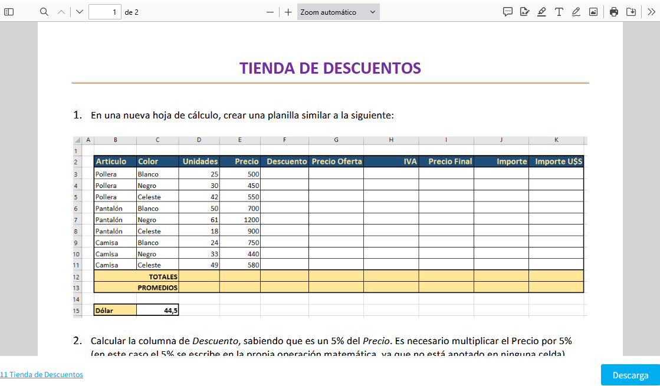Go to previous page arrow
660x386 pixels.
pyautogui.click(x=61, y=12)
